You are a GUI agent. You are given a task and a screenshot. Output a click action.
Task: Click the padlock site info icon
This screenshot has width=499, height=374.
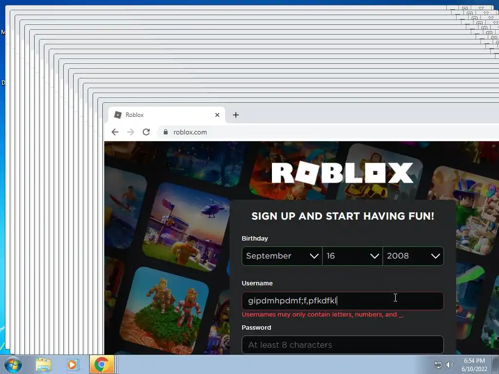[166, 131]
